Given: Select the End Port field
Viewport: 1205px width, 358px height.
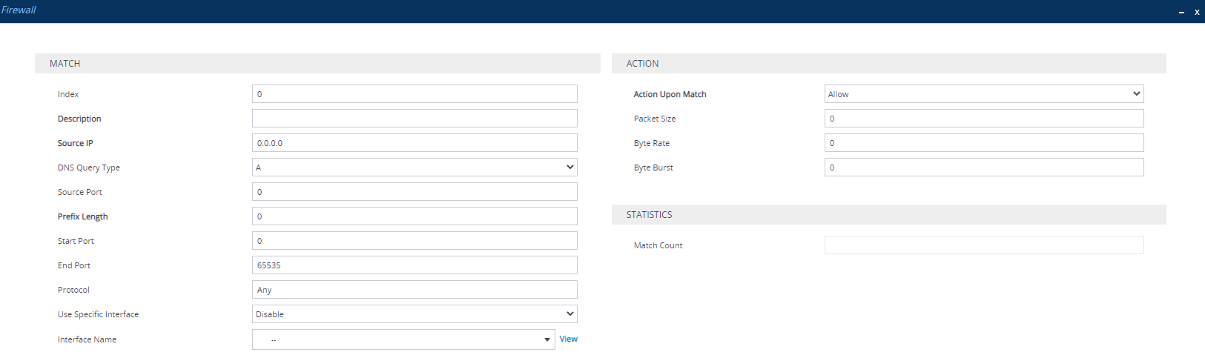Looking at the screenshot, I should [414, 265].
